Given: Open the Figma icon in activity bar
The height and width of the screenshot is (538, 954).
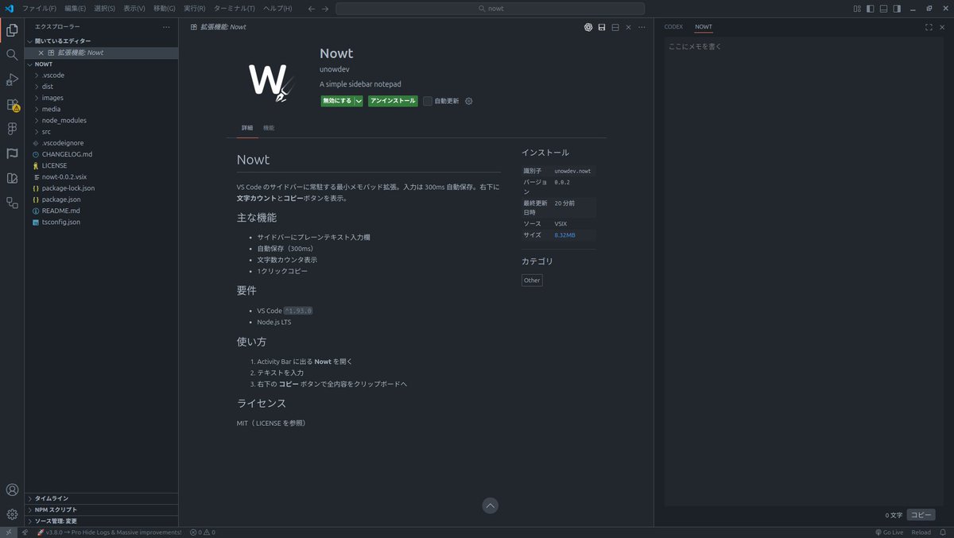Looking at the screenshot, I should pos(12,129).
